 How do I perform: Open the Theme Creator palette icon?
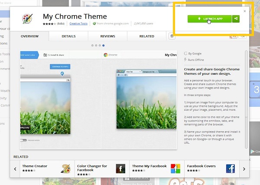pyautogui.click(x=66, y=168)
